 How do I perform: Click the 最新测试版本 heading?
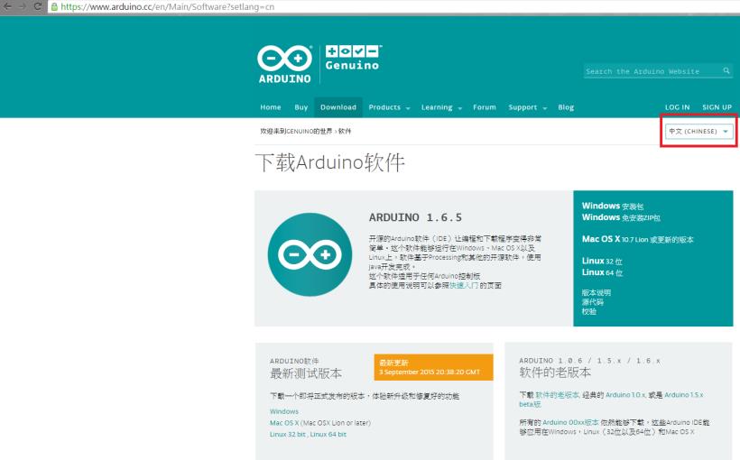(306, 373)
